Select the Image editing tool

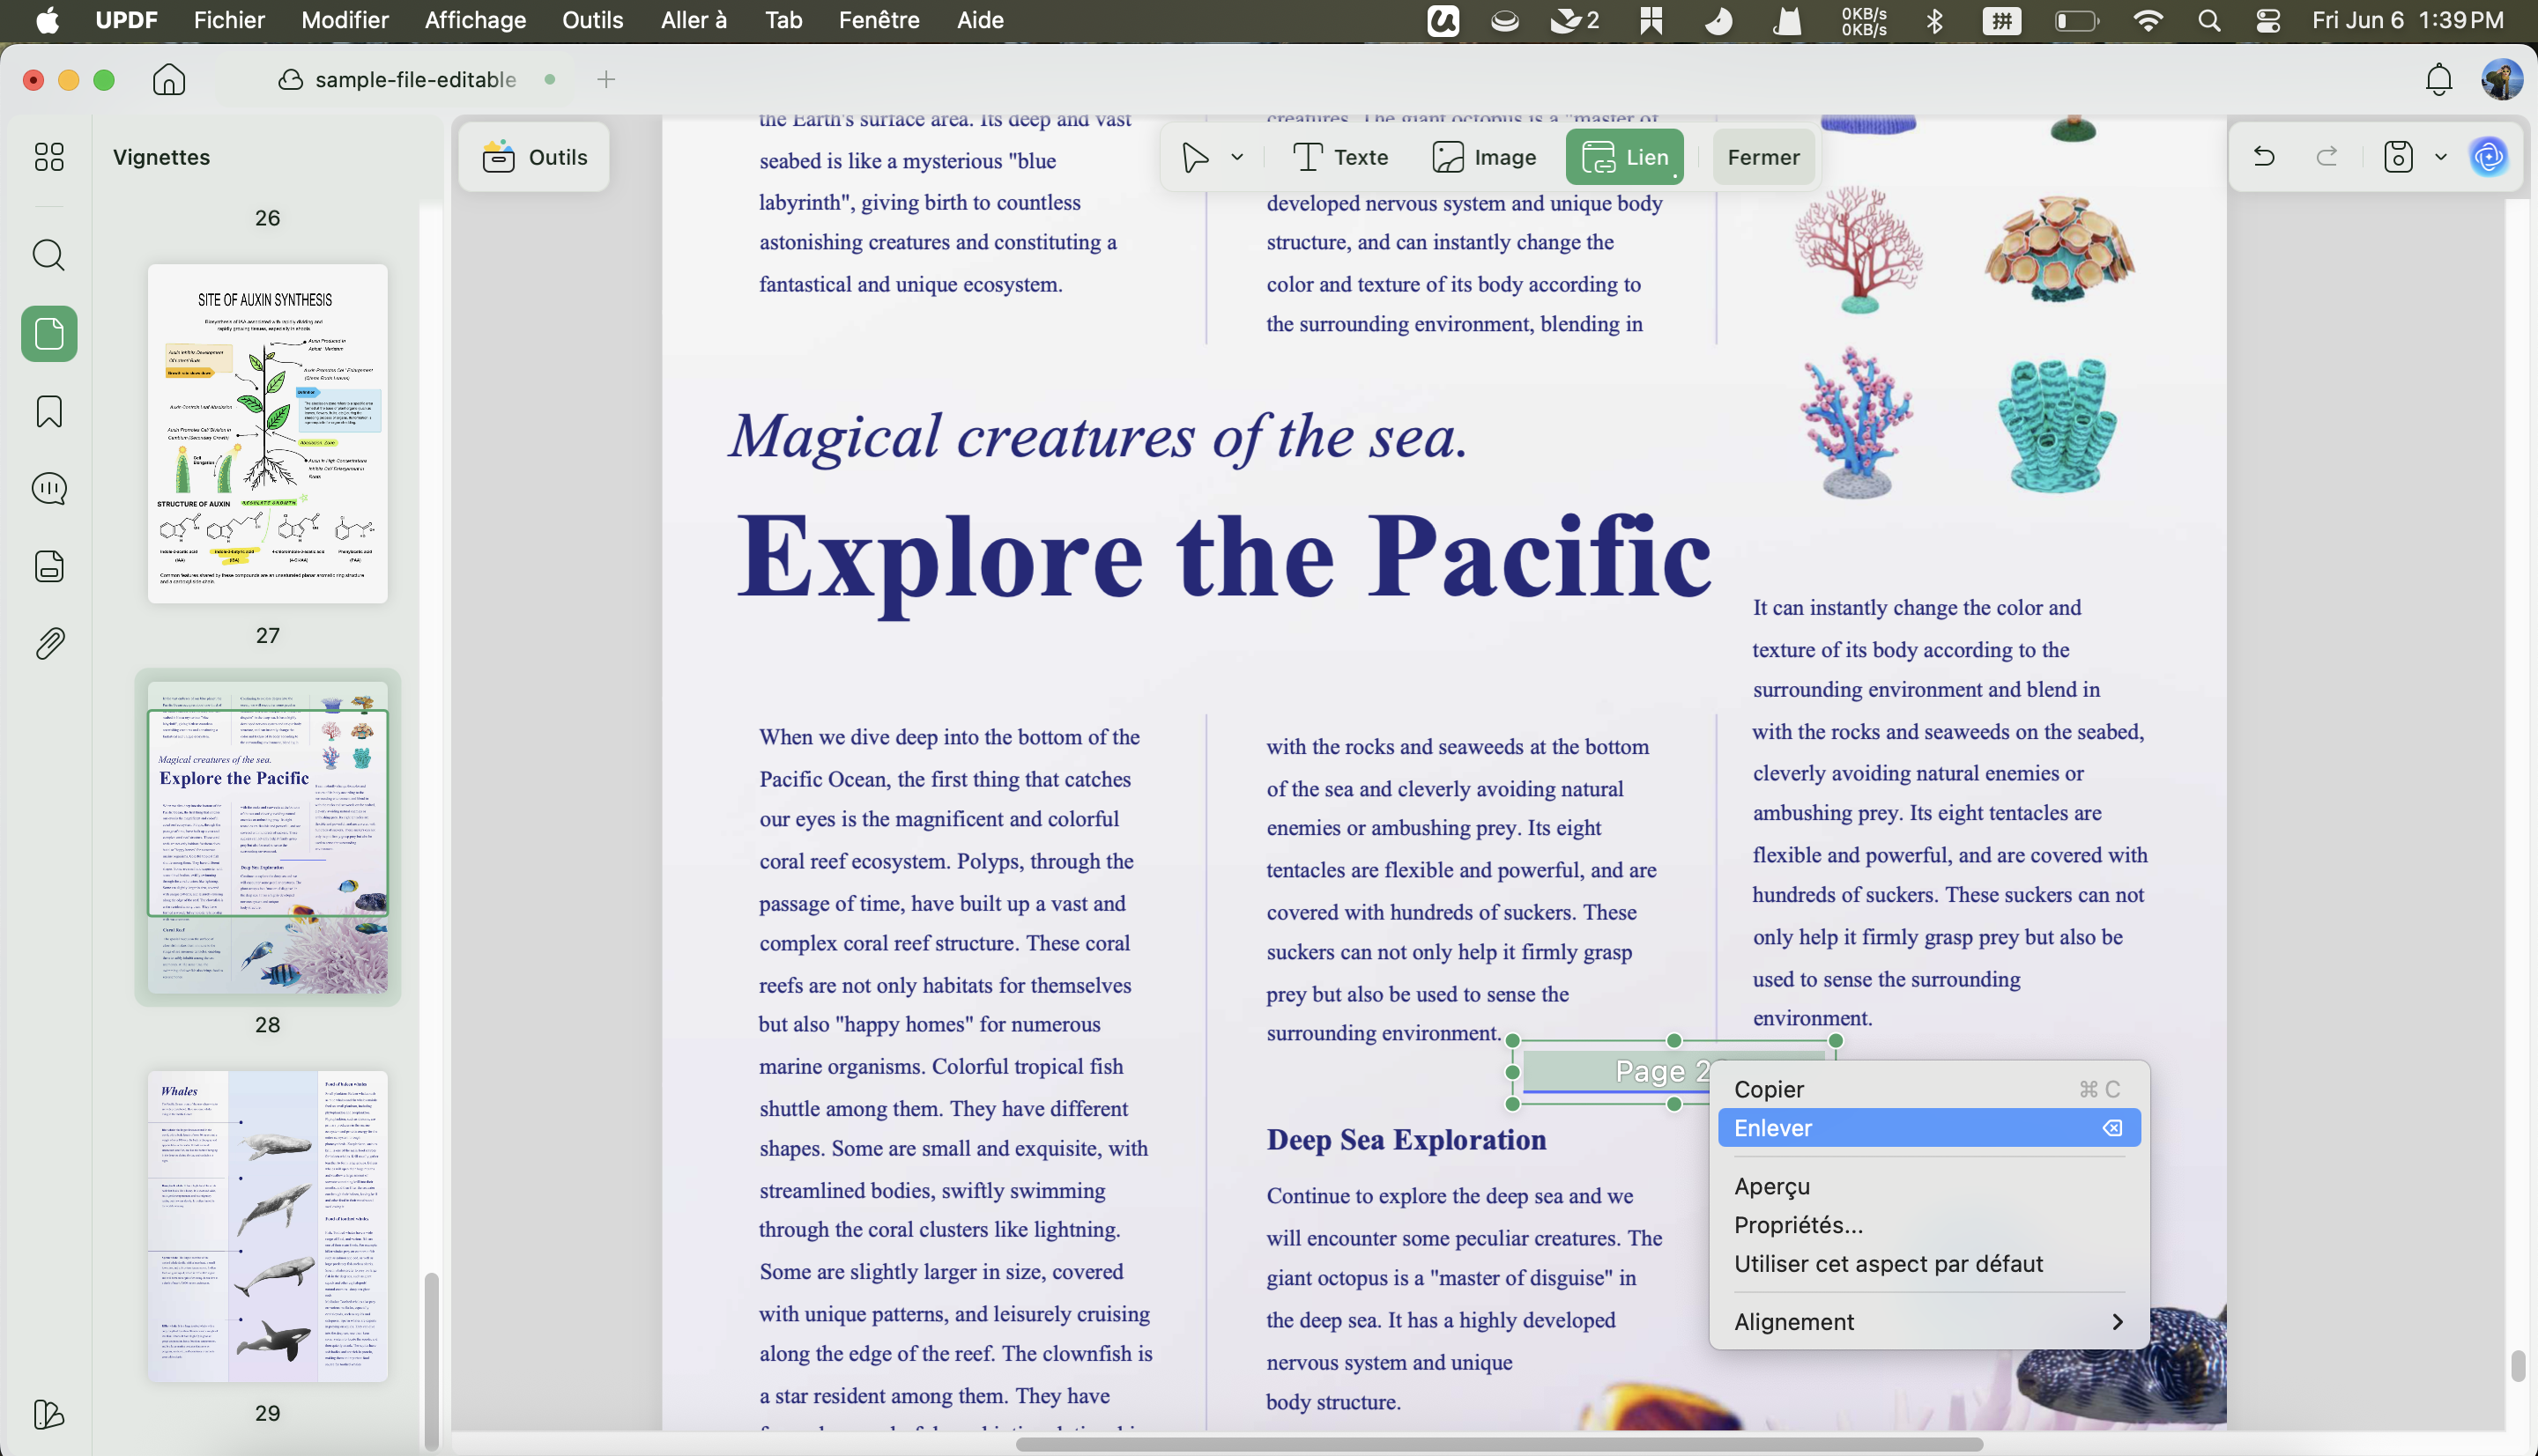1484,157
